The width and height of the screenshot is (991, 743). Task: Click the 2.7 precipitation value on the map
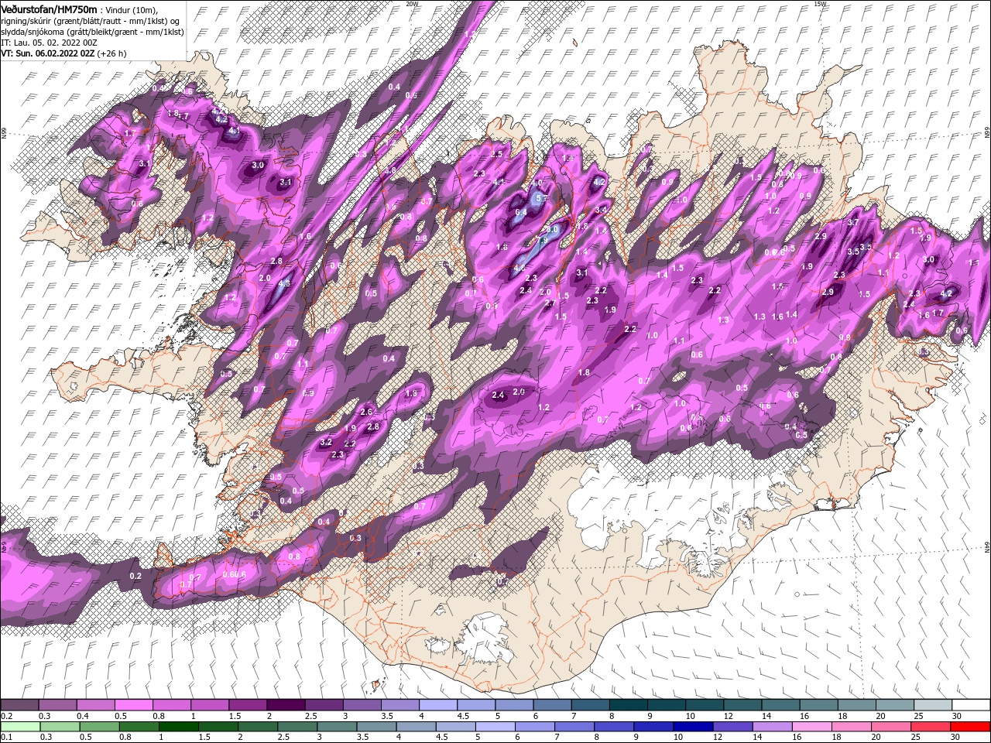click(550, 304)
